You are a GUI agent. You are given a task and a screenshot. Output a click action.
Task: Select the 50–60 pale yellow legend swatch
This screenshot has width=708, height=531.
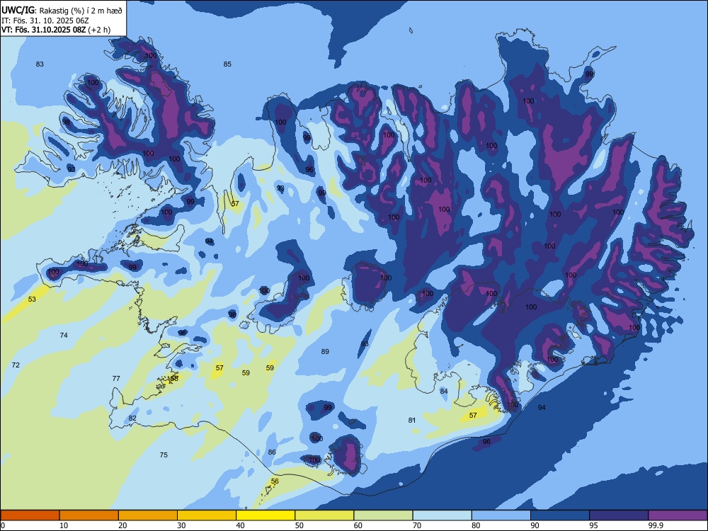tap(324, 515)
